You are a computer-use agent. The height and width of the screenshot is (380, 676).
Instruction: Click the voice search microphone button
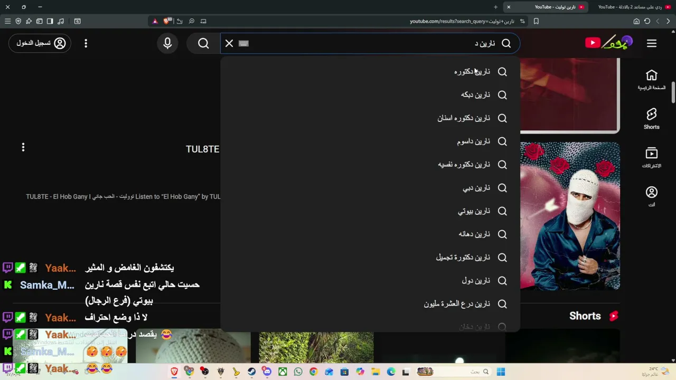(x=167, y=43)
